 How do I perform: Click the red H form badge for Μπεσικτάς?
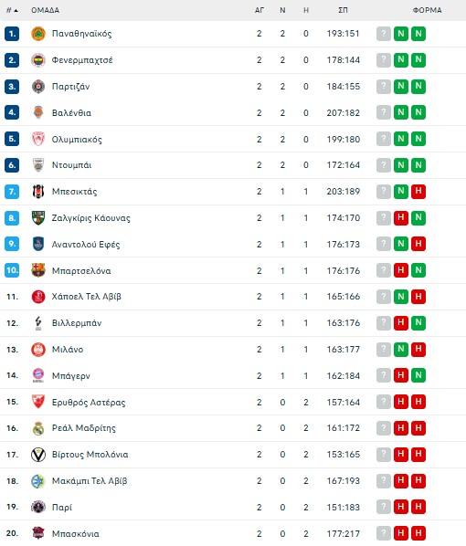tap(418, 191)
